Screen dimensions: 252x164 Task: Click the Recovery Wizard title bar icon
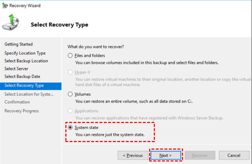tap(4, 6)
